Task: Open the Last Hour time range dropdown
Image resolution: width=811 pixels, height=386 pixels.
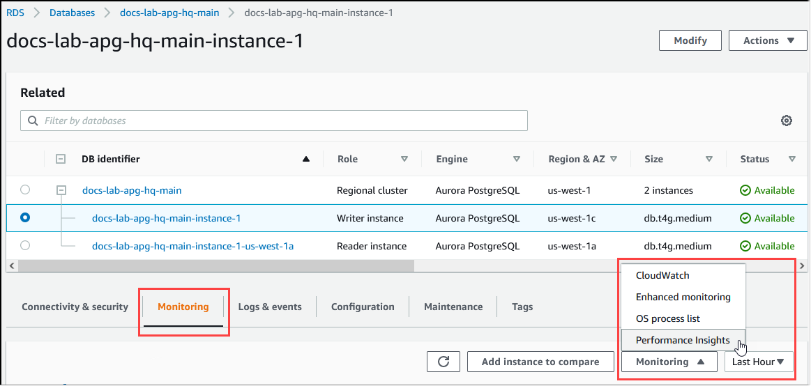Action: click(x=758, y=362)
